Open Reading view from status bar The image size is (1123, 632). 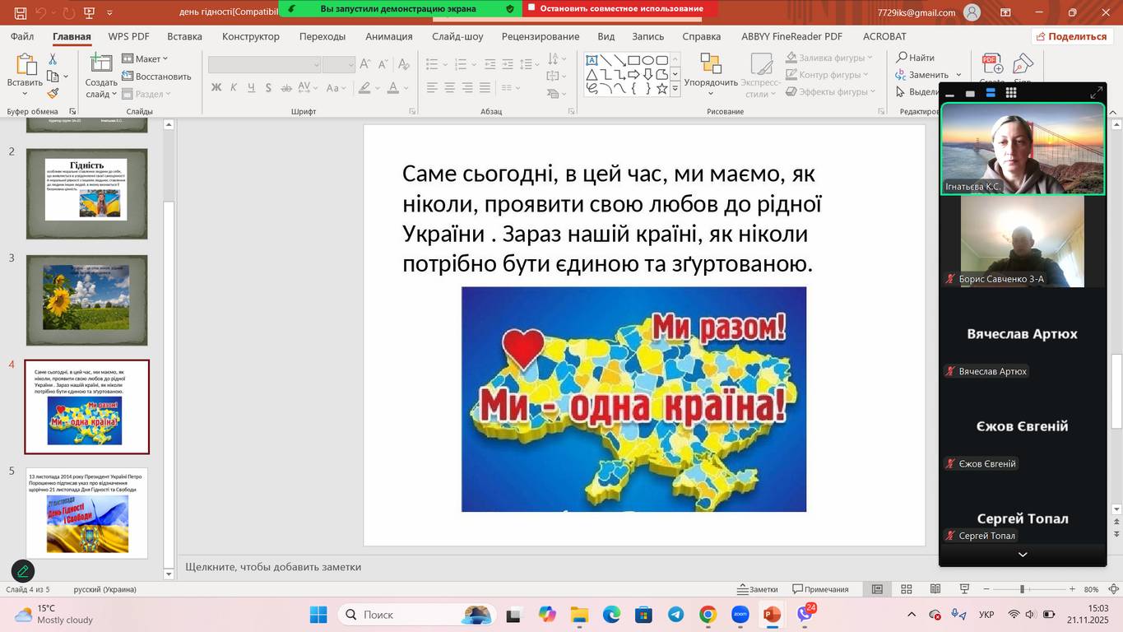click(935, 589)
